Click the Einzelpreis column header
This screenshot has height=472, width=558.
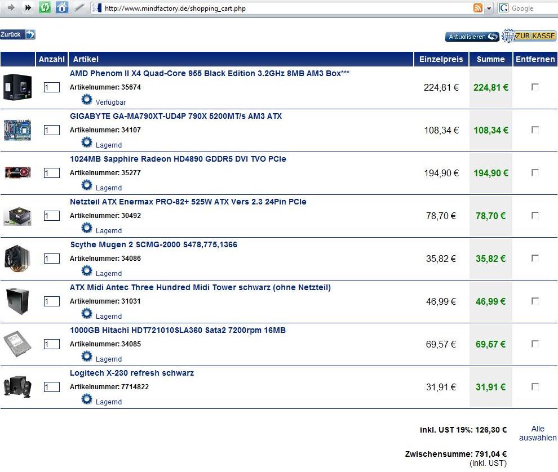click(x=441, y=59)
